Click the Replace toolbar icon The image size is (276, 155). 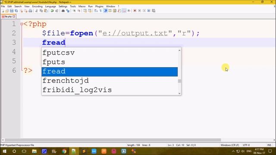click(68, 11)
